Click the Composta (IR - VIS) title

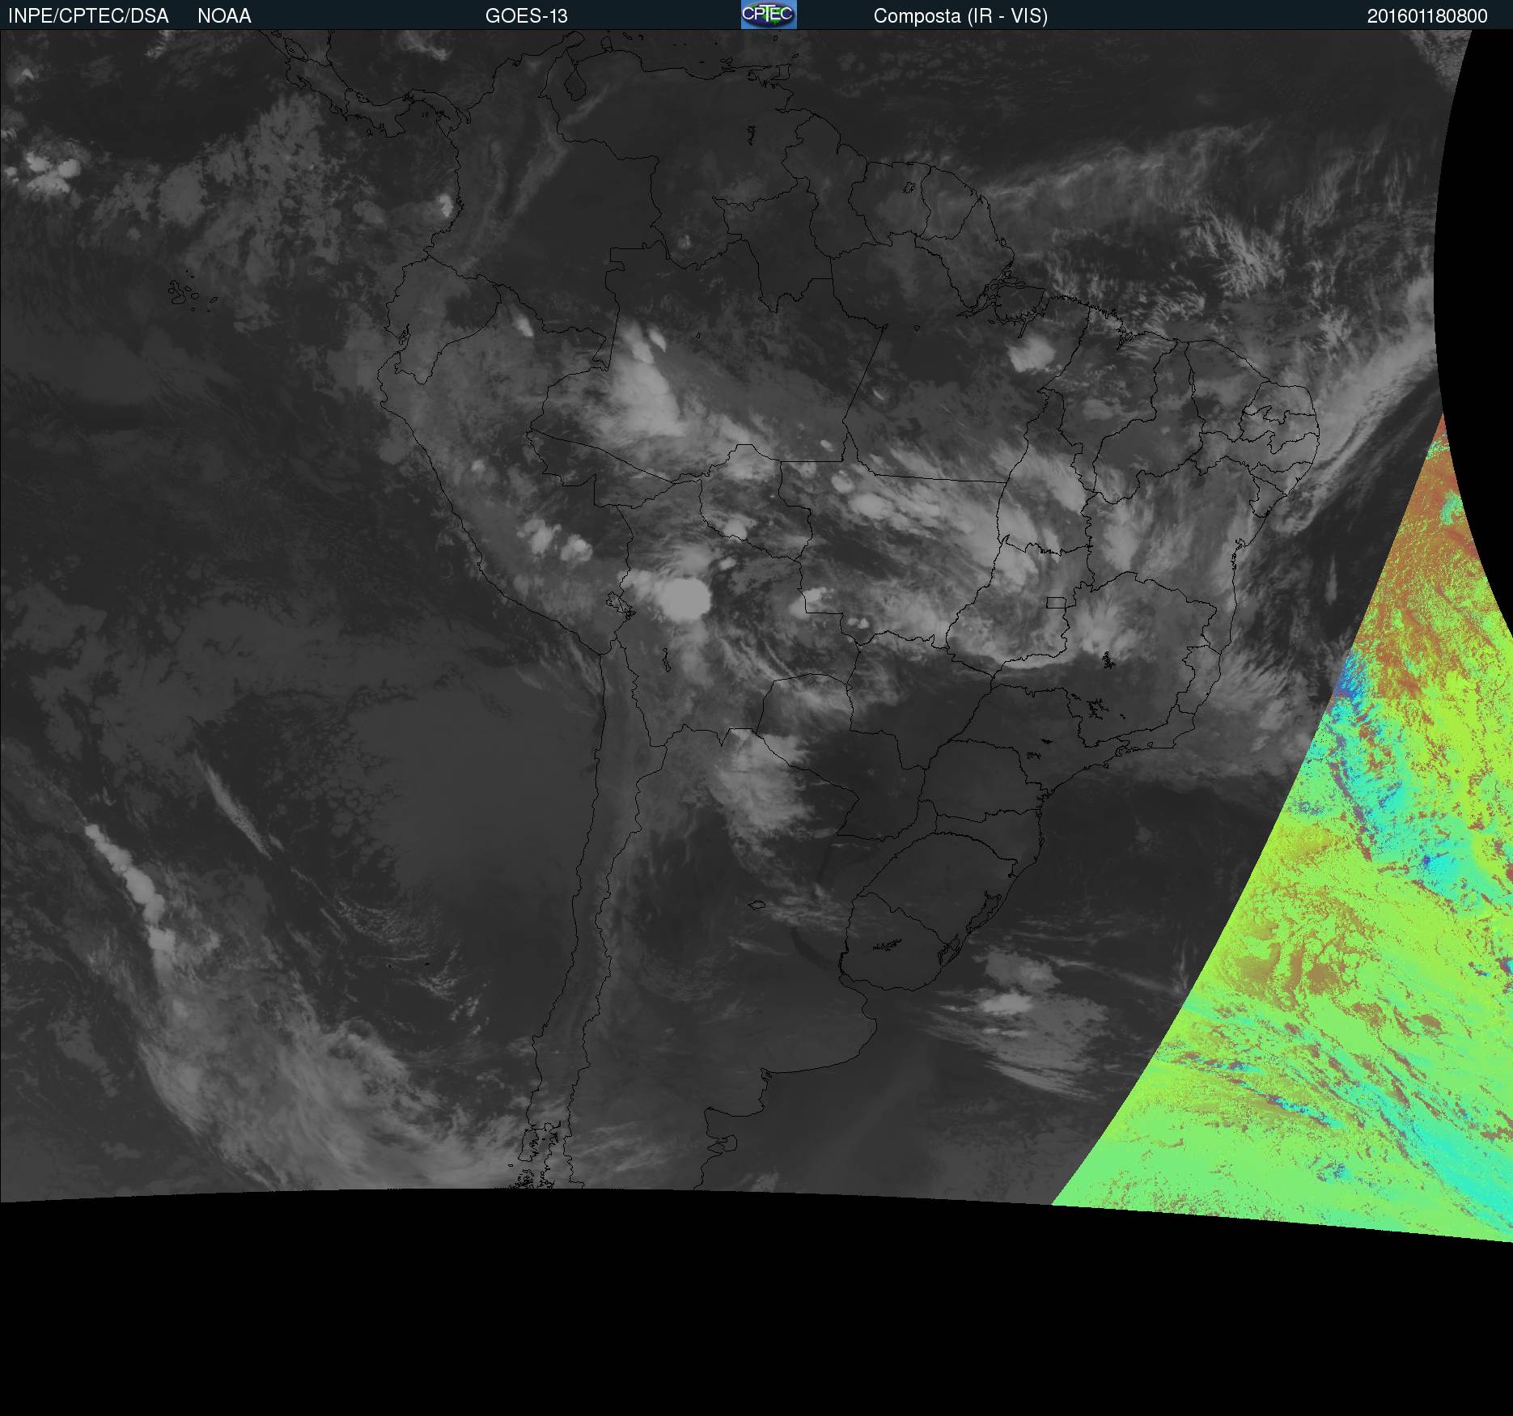tap(960, 16)
